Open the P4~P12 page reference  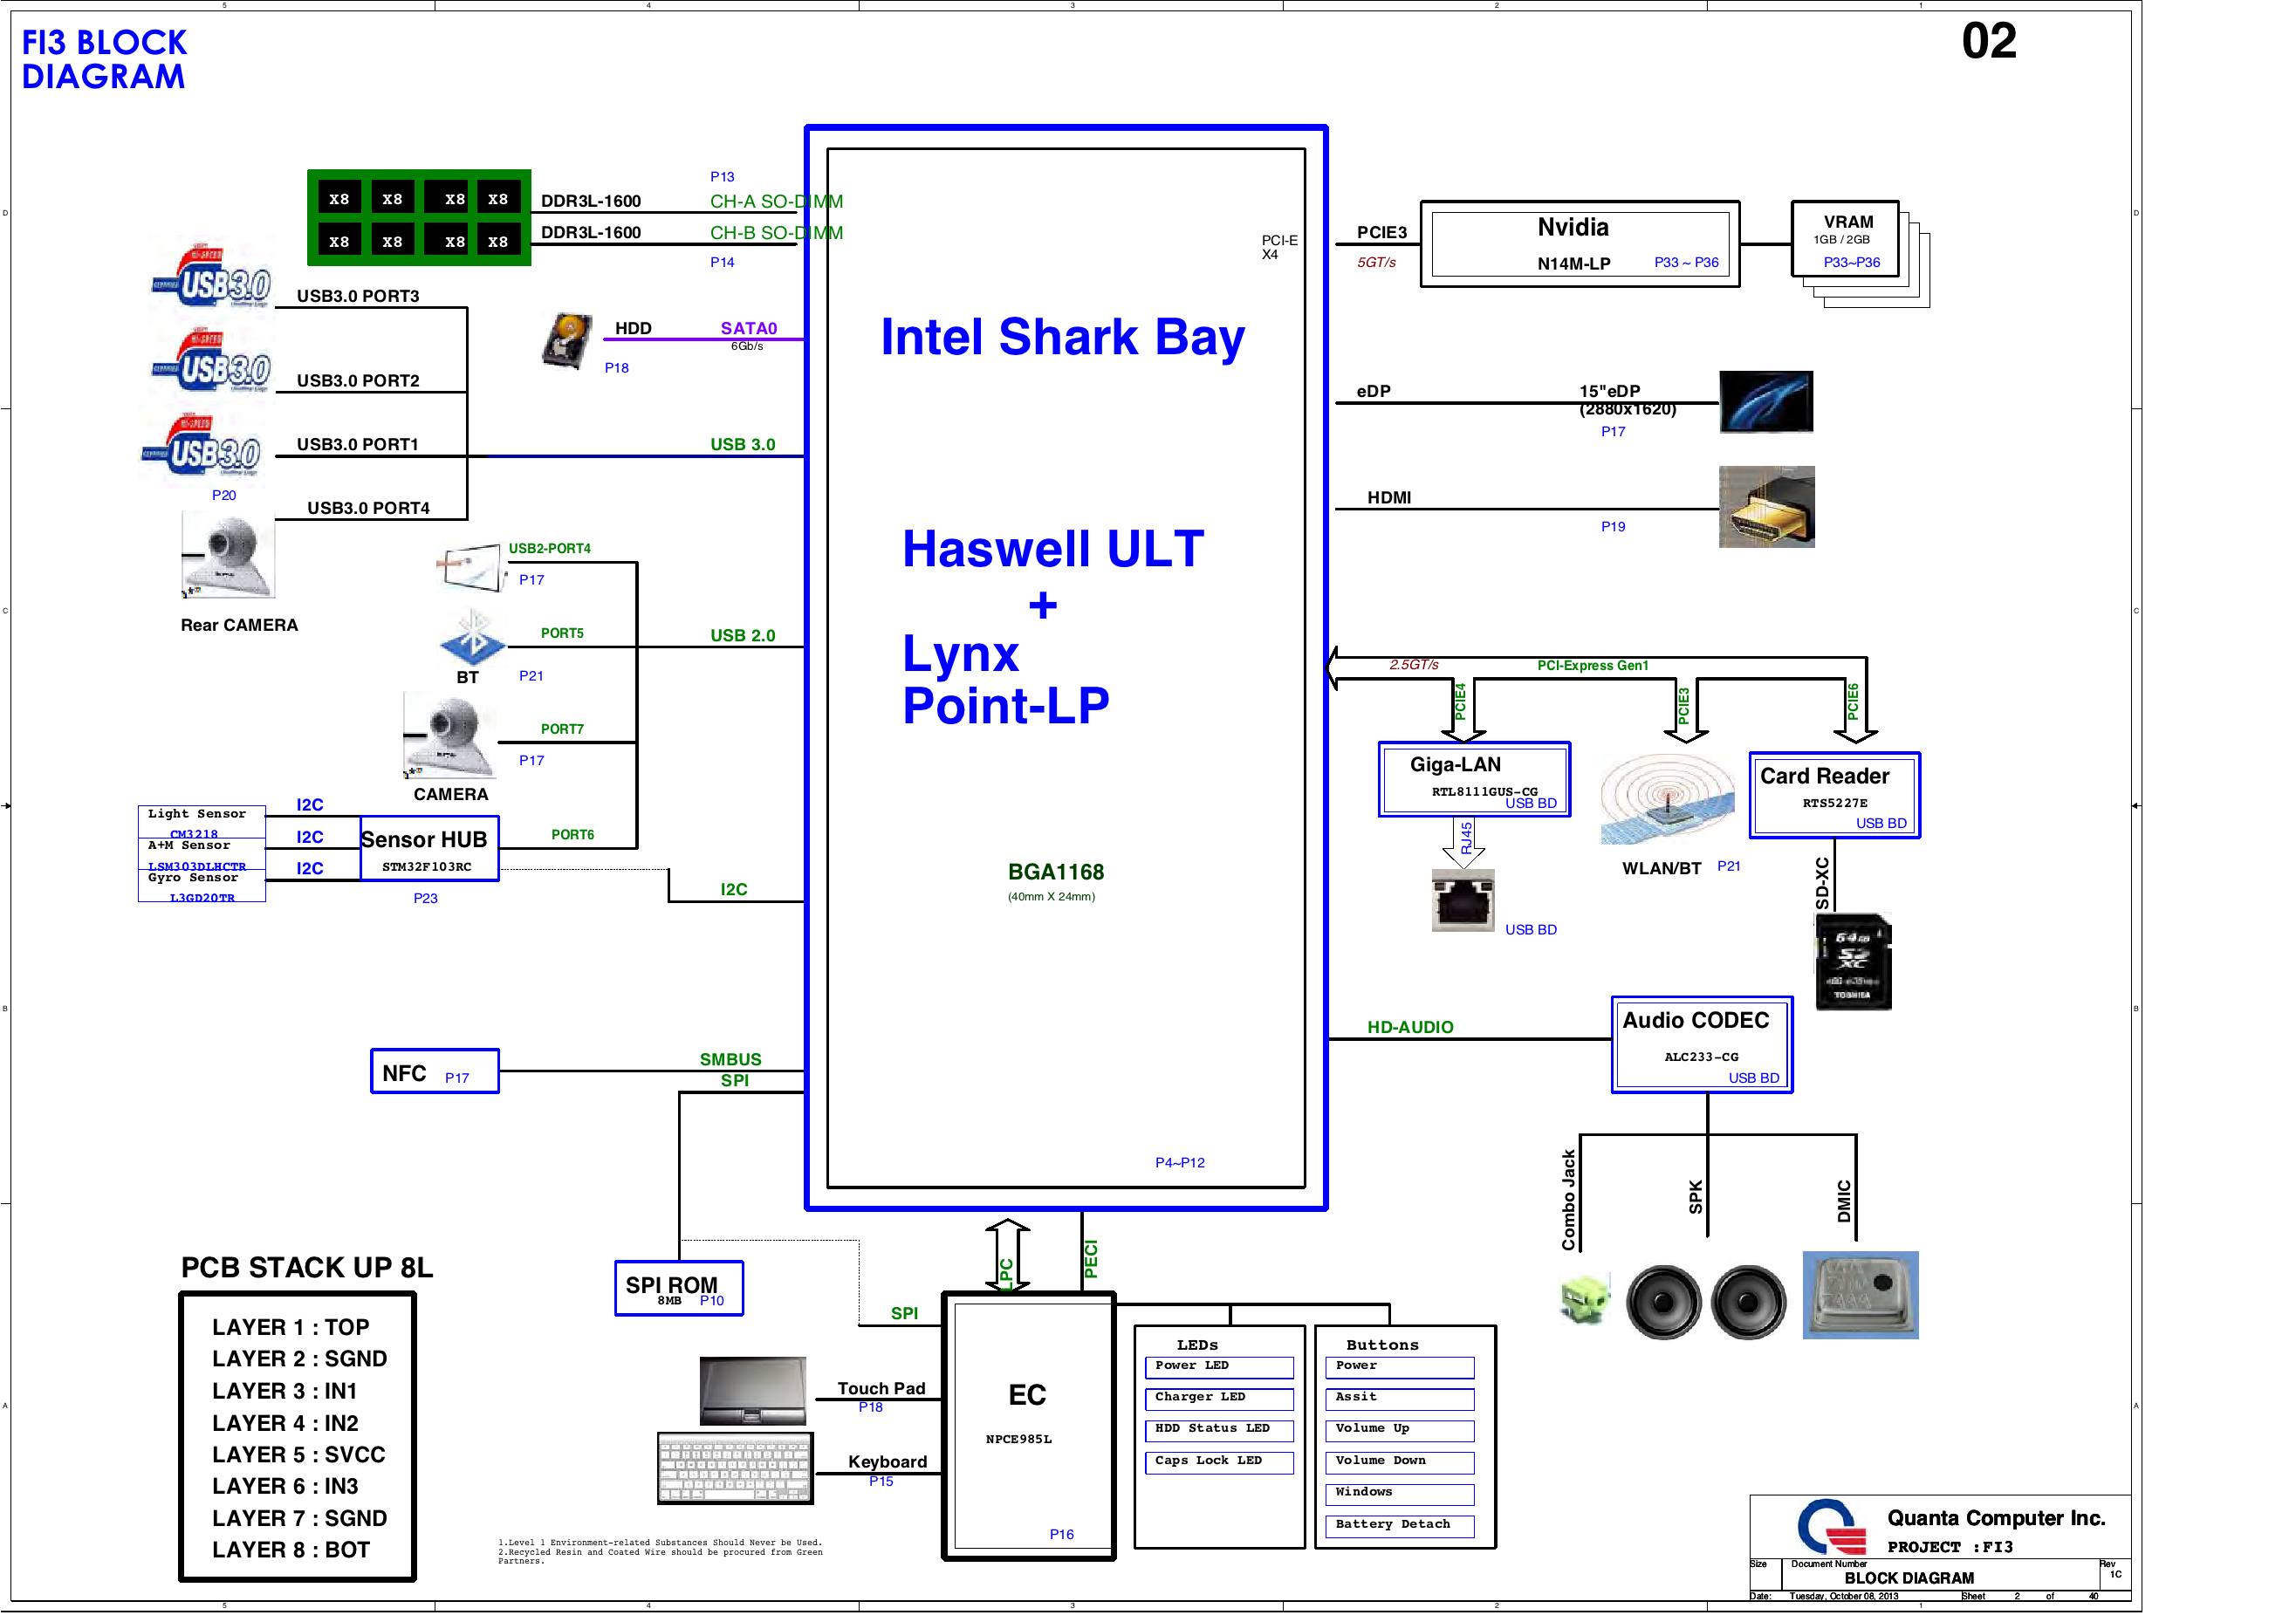(1180, 1162)
